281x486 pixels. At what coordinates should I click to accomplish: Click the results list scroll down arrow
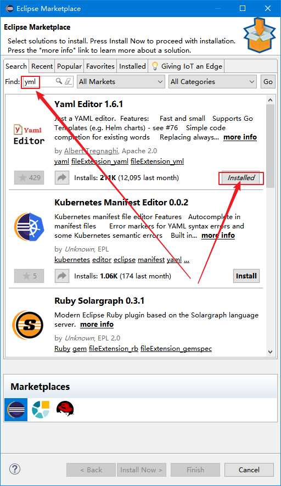pyautogui.click(x=270, y=352)
